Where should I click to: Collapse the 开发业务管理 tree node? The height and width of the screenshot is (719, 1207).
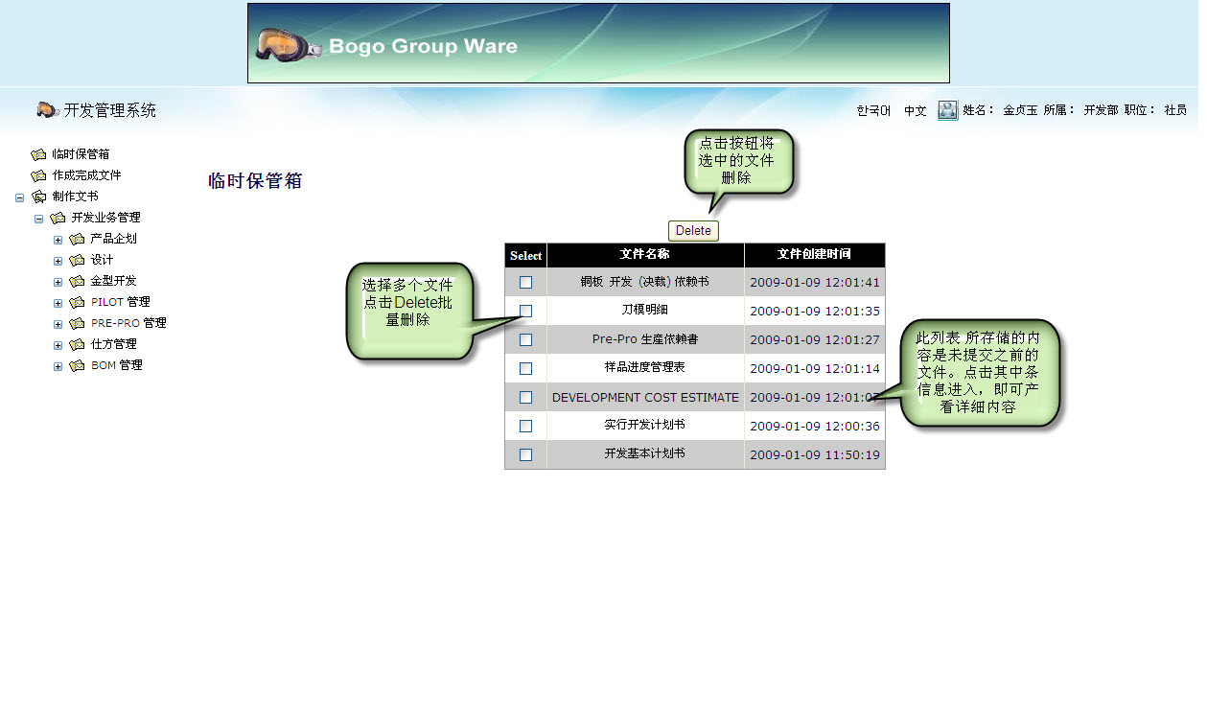(x=38, y=219)
